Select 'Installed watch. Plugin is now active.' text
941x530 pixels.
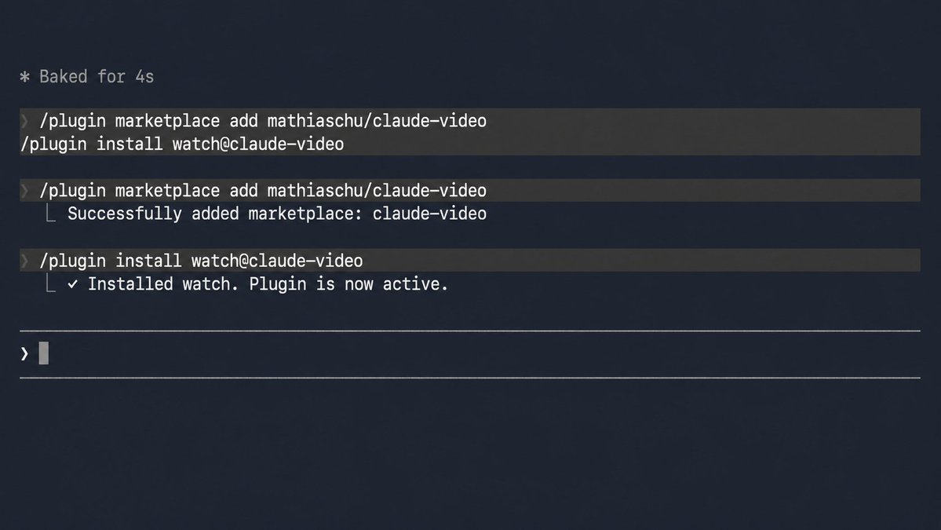(268, 284)
